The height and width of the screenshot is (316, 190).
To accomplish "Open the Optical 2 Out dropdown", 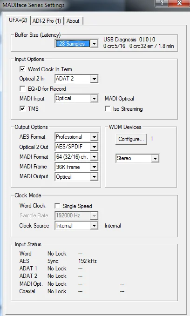I will coord(76,147).
